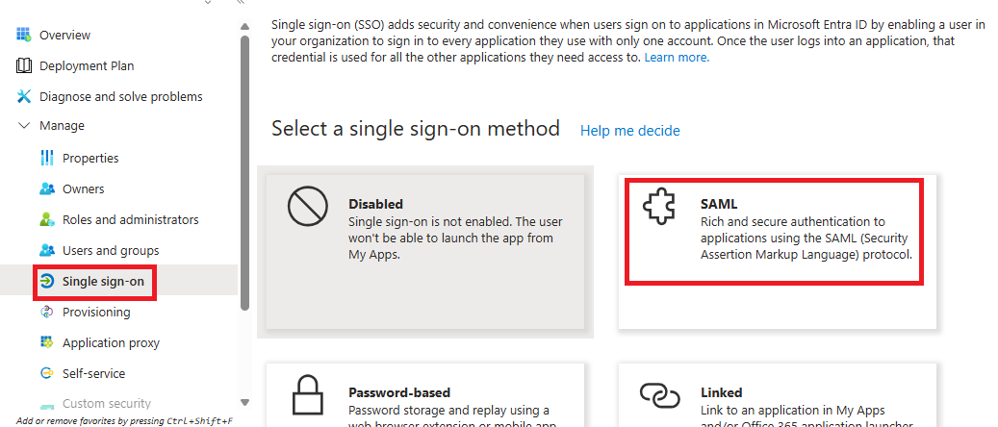The height and width of the screenshot is (427, 998).
Task: Click the Roles and administrators icon
Action: tap(46, 219)
